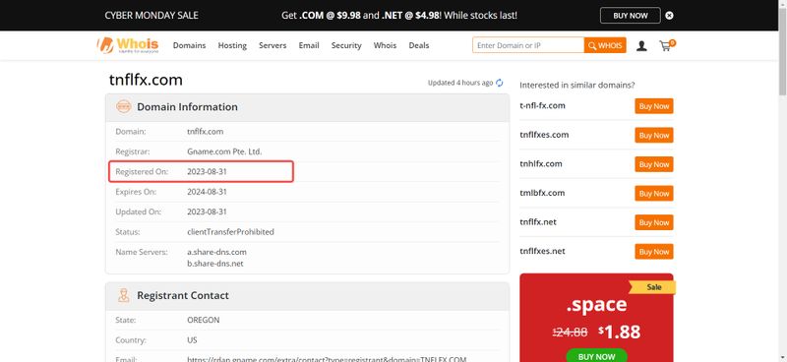Screen dimensions: 787x362
Task: Open the shopping cart icon
Action: click(667, 45)
